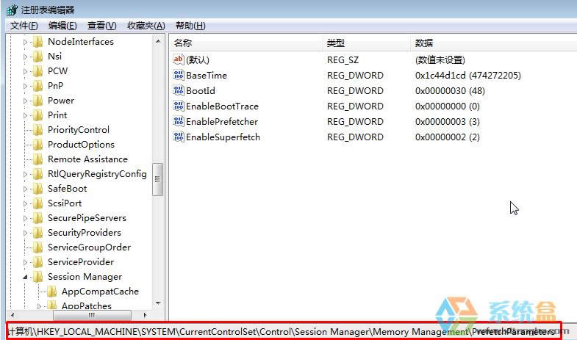The width and height of the screenshot is (577, 340).
Task: Open the 帮助(H) menu
Action: pos(190,26)
